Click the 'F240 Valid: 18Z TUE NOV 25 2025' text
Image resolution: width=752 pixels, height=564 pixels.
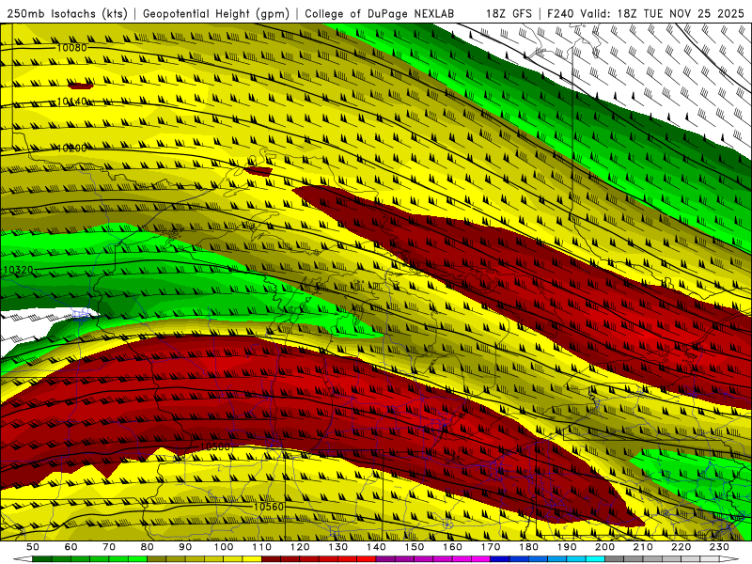645,13
